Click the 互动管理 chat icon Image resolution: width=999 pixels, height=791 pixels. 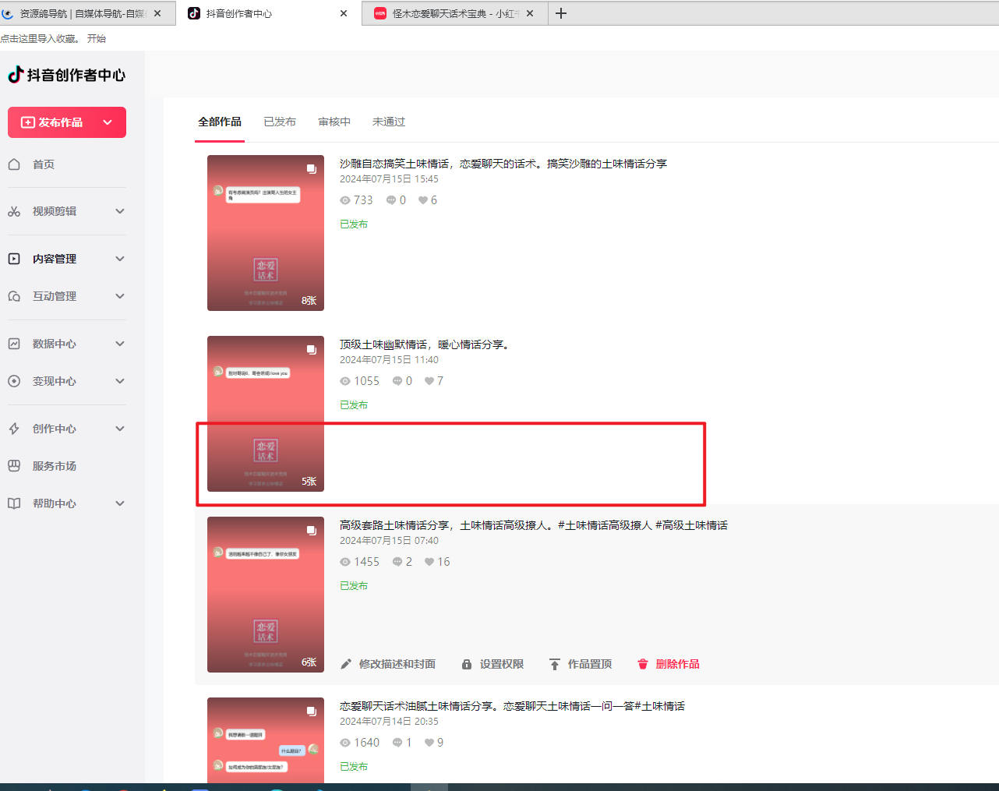click(x=14, y=296)
